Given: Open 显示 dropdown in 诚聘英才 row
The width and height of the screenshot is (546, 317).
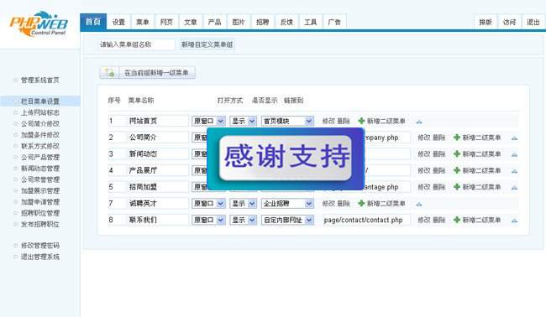Looking at the screenshot, I should coord(244,203).
